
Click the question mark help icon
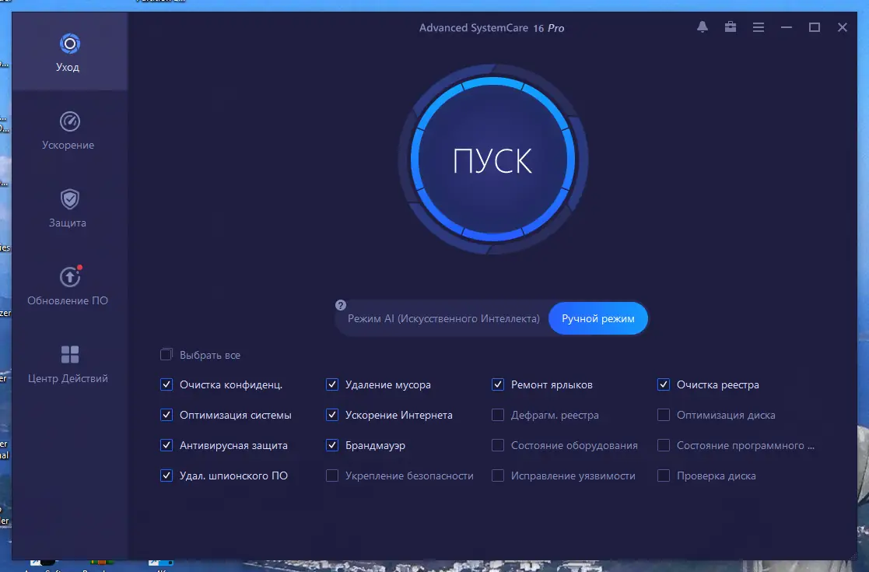click(x=340, y=305)
